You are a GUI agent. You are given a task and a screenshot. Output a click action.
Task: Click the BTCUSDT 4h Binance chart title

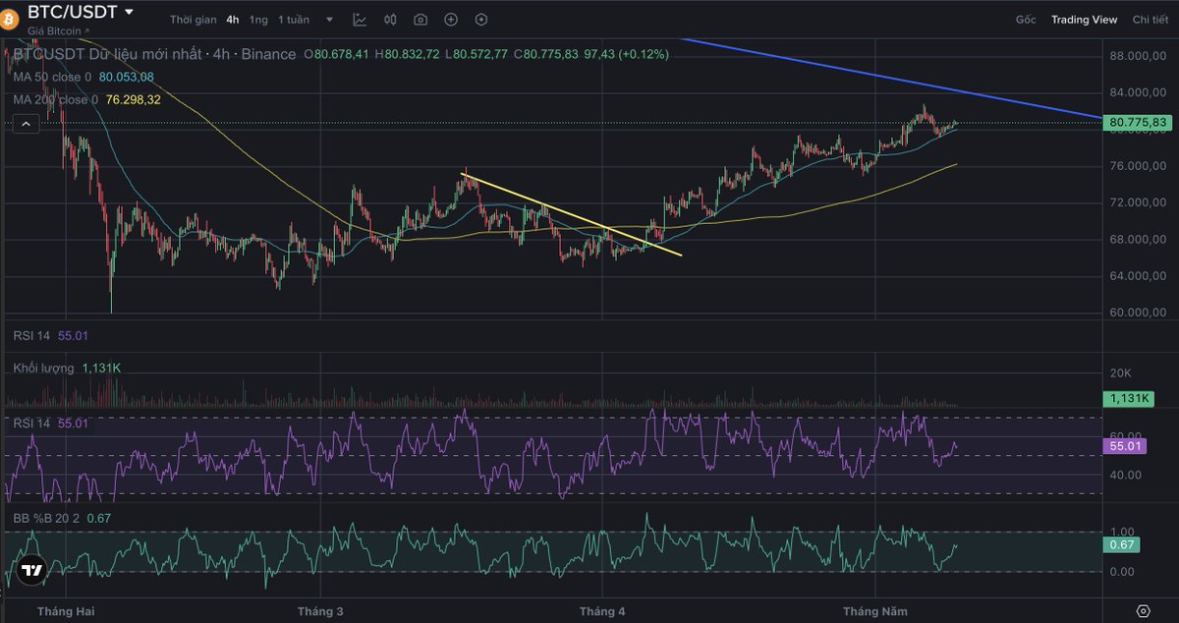point(154,54)
